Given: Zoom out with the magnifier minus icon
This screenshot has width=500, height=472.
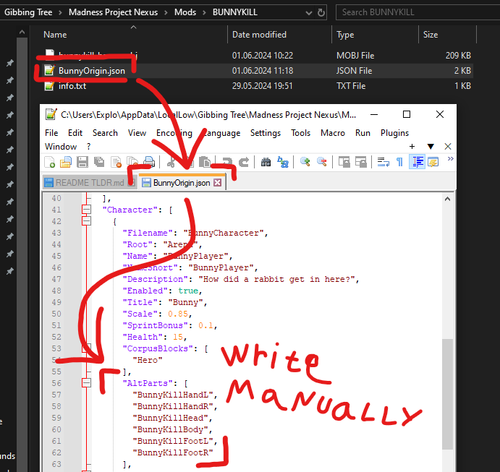Looking at the screenshot, I should point(322,162).
